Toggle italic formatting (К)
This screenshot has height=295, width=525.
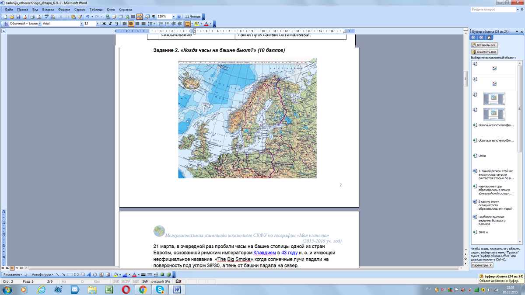(110, 24)
